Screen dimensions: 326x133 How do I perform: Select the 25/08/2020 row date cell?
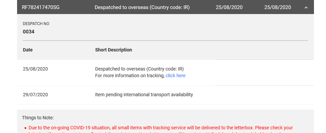[35, 69]
